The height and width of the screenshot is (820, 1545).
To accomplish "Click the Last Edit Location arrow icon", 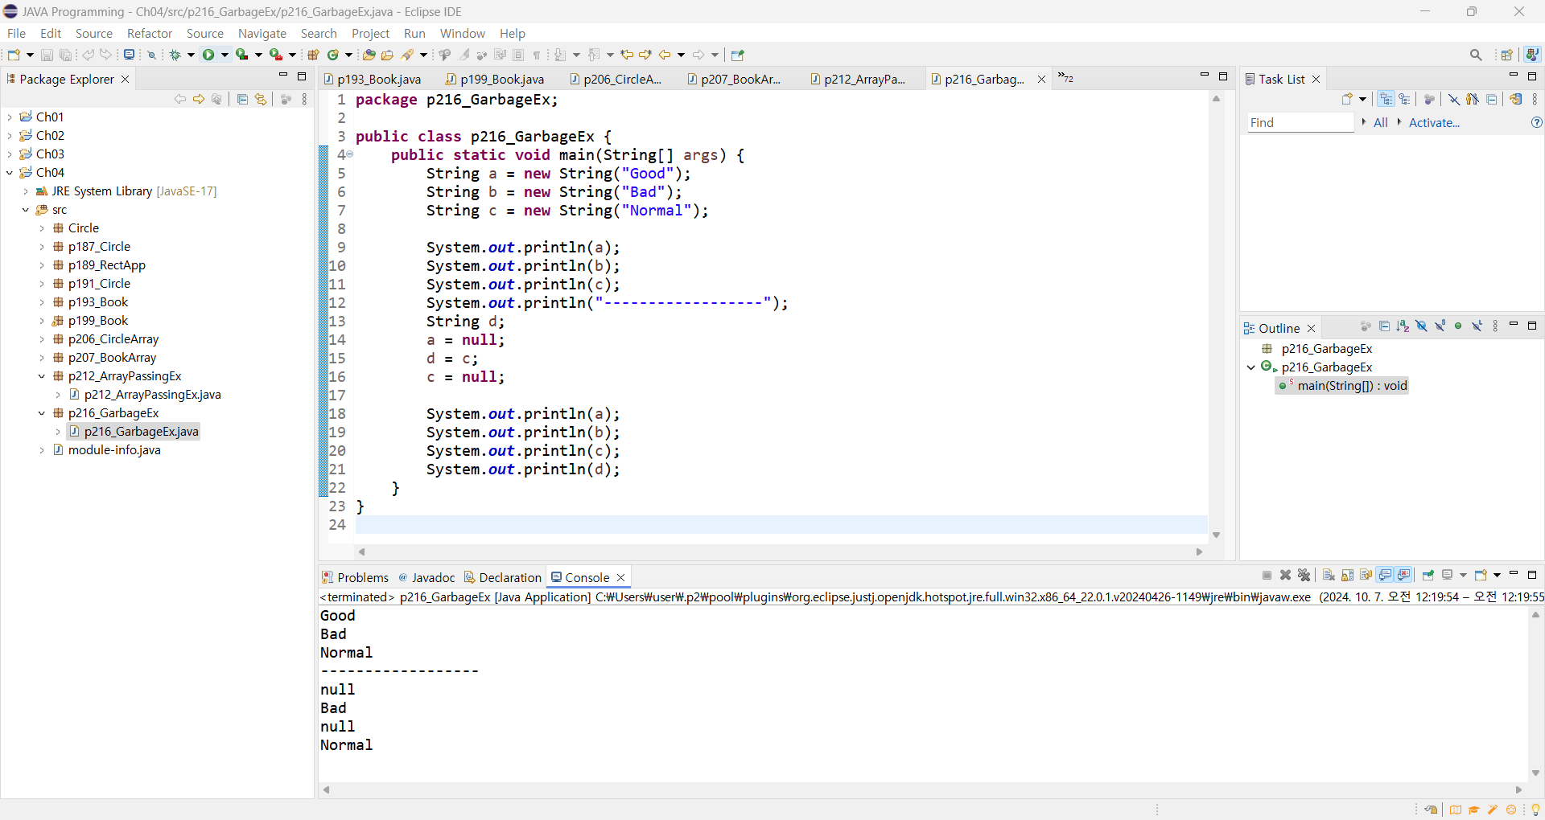I will [628, 55].
